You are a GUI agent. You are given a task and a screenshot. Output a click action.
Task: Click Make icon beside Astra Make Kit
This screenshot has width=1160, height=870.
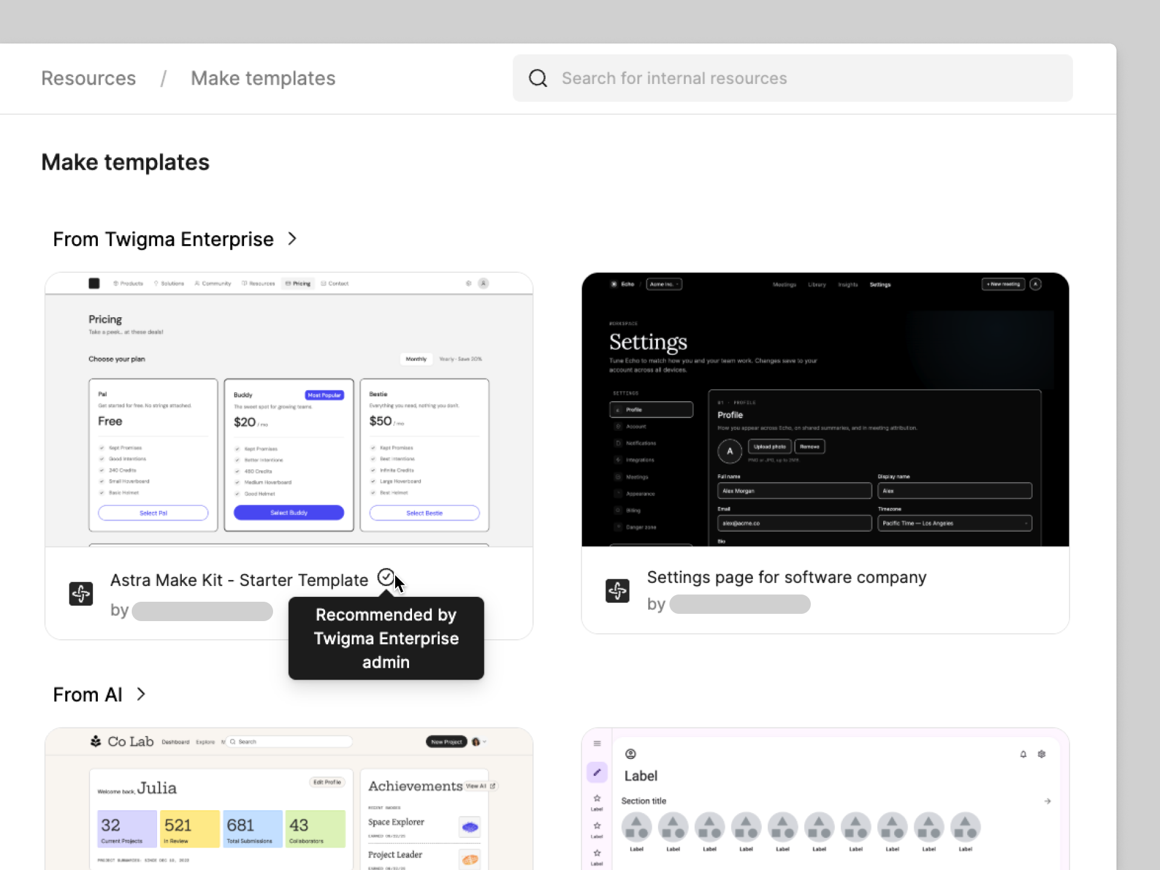click(81, 593)
